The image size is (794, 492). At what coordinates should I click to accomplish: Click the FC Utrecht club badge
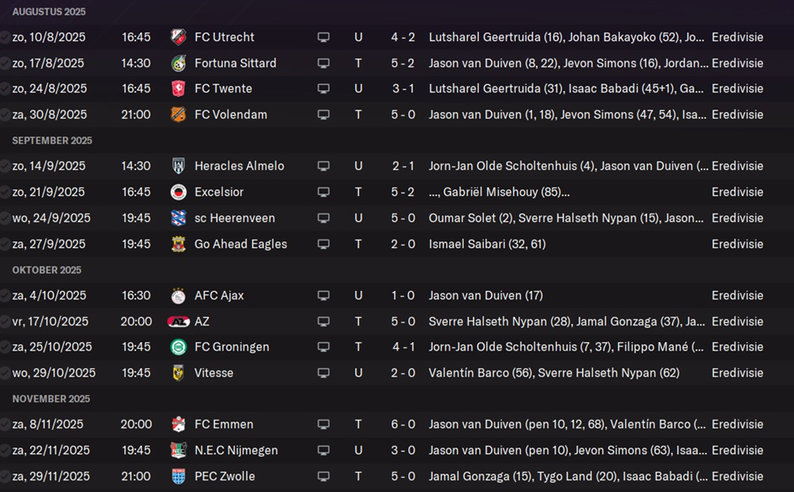click(178, 37)
